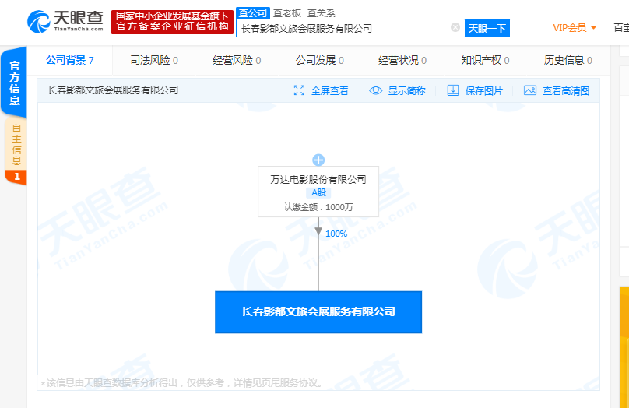The image size is (629, 408).
Task: Click the 查看高清图 picture icon
Action: click(x=530, y=90)
